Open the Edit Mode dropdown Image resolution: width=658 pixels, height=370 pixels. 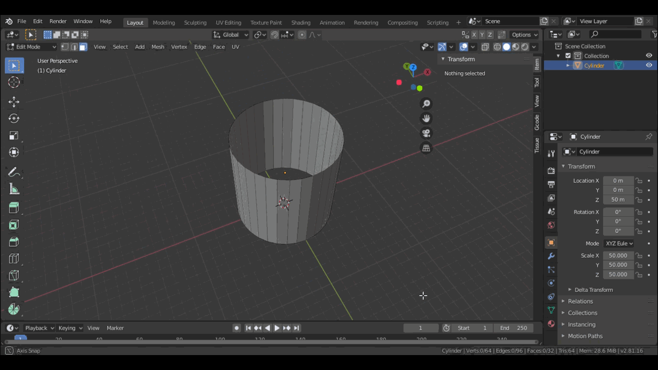[31, 47]
